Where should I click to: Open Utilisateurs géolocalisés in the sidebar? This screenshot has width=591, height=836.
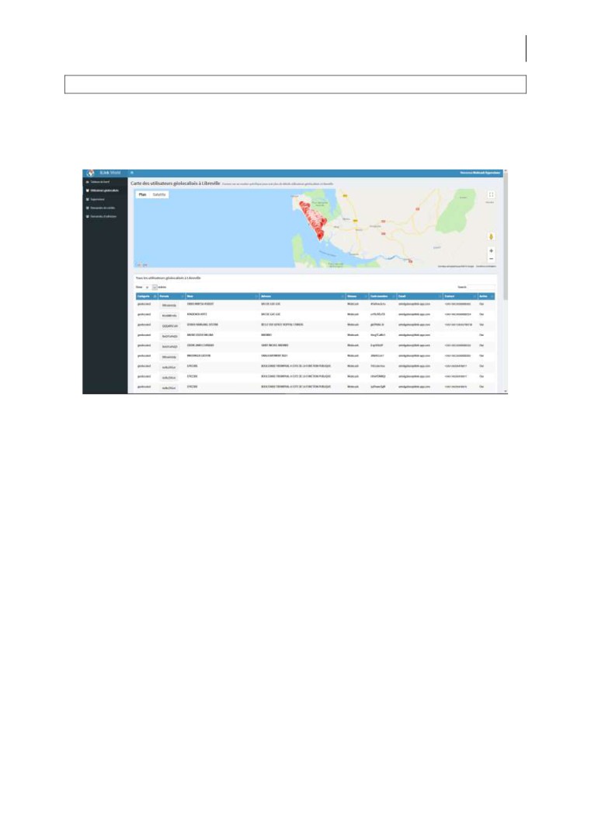[x=104, y=190]
